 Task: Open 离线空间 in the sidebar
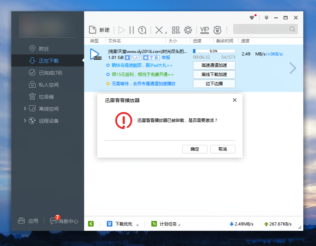(48, 109)
